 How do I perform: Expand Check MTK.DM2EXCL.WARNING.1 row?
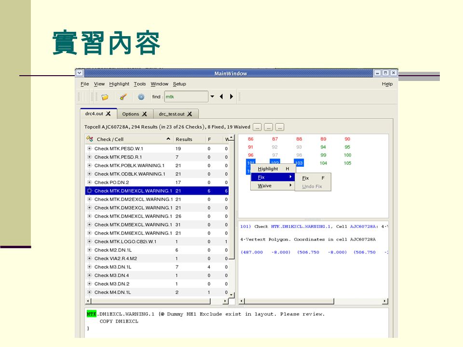(x=89, y=199)
